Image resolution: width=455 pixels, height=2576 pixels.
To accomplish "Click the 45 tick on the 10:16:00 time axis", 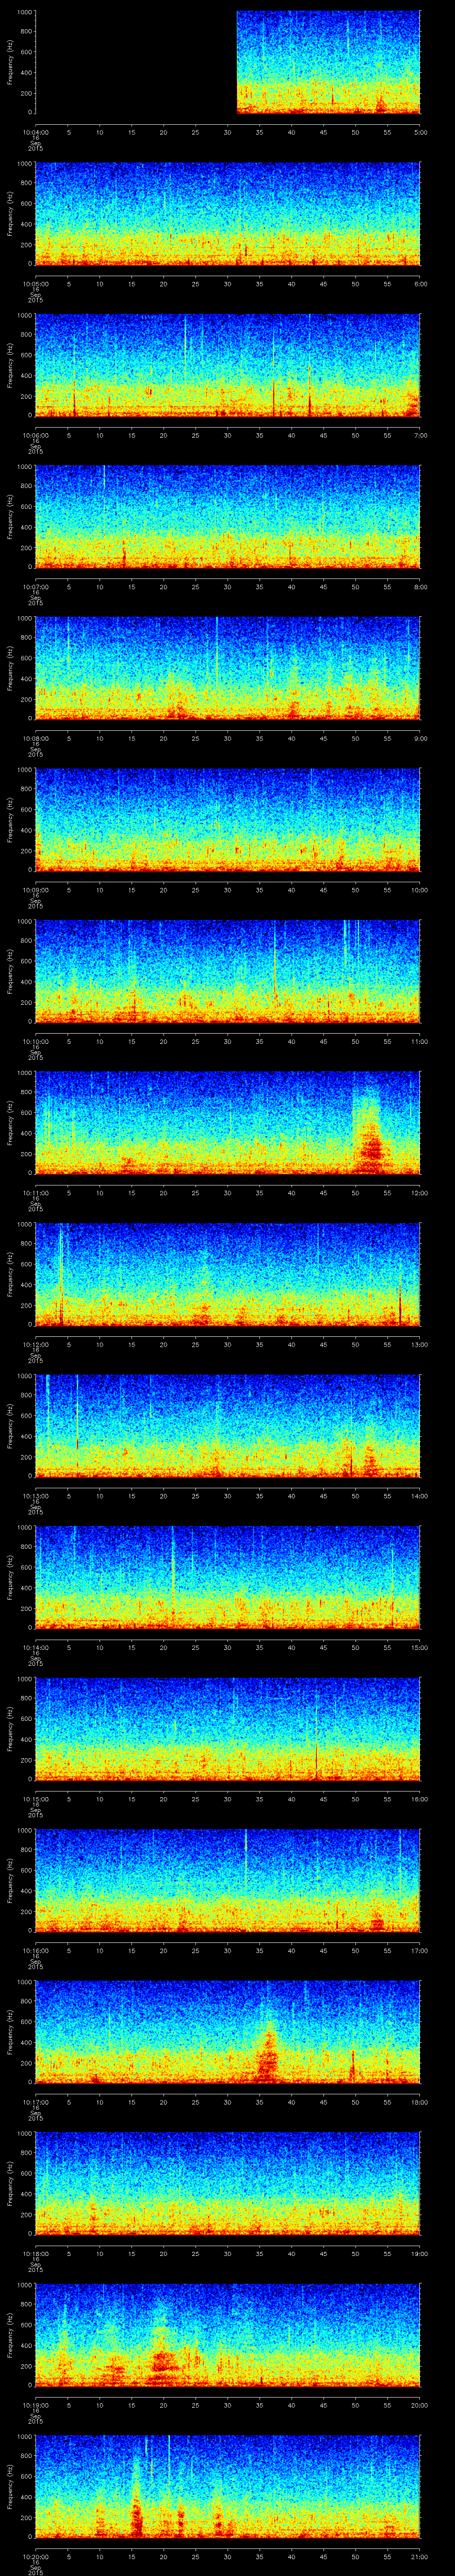I will (323, 1950).
